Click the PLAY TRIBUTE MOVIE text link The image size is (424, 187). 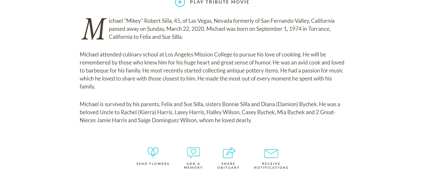(x=219, y=2)
